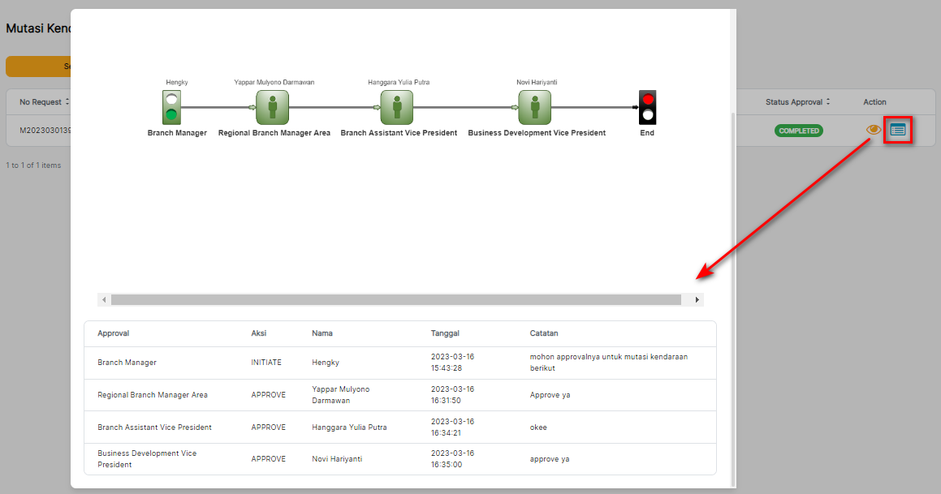Select the Hanggara Yulia Putra row
This screenshot has height=494, width=941.
tap(399, 427)
